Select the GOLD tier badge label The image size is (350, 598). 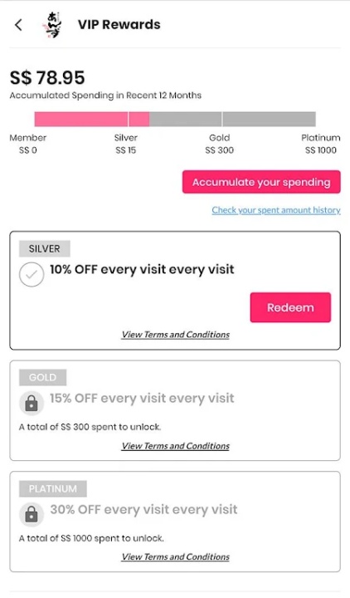[x=42, y=377]
